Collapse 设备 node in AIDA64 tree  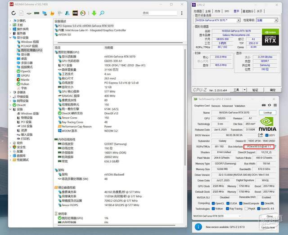pyautogui.click(x=10, y=109)
